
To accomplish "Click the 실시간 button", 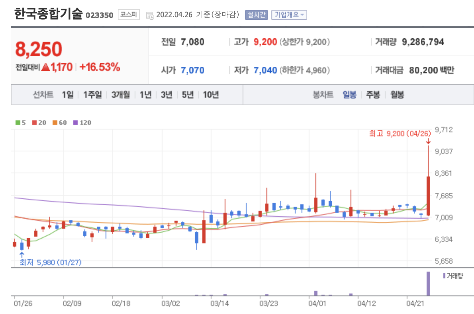I will tap(257, 15).
